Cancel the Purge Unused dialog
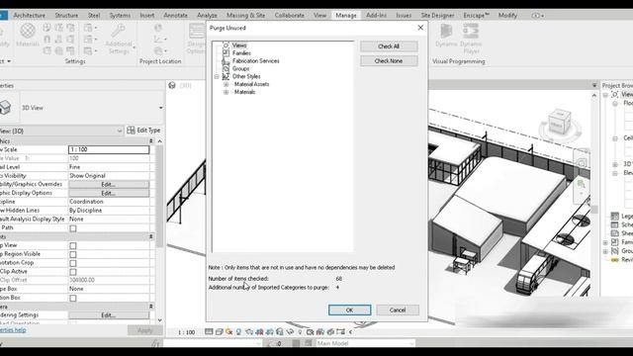This screenshot has width=633, height=356. [x=398, y=310]
